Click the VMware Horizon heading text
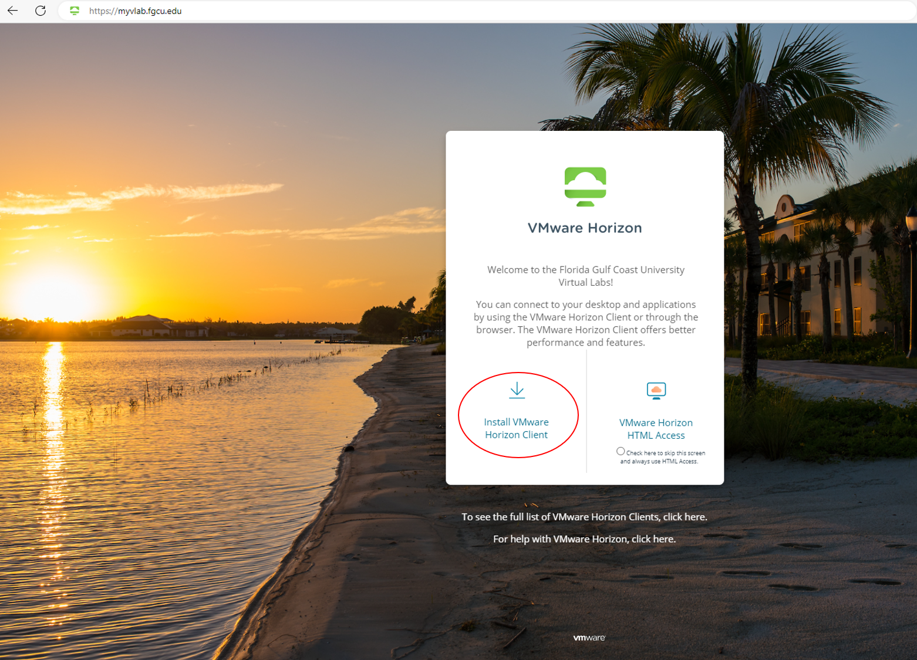This screenshot has height=660, width=917. point(585,228)
